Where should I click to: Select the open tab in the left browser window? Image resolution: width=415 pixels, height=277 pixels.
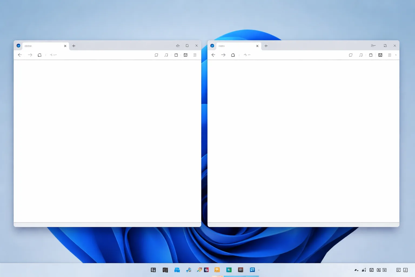pos(46,46)
